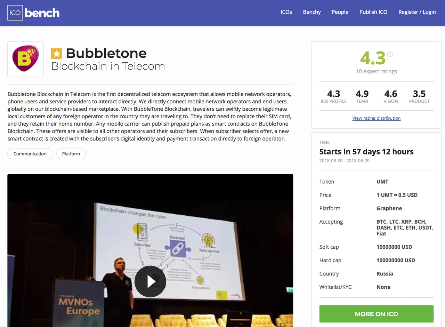Image resolution: width=445 pixels, height=327 pixels.
Task: Click the question mark beside the 4.3 rating
Action: (390, 54)
